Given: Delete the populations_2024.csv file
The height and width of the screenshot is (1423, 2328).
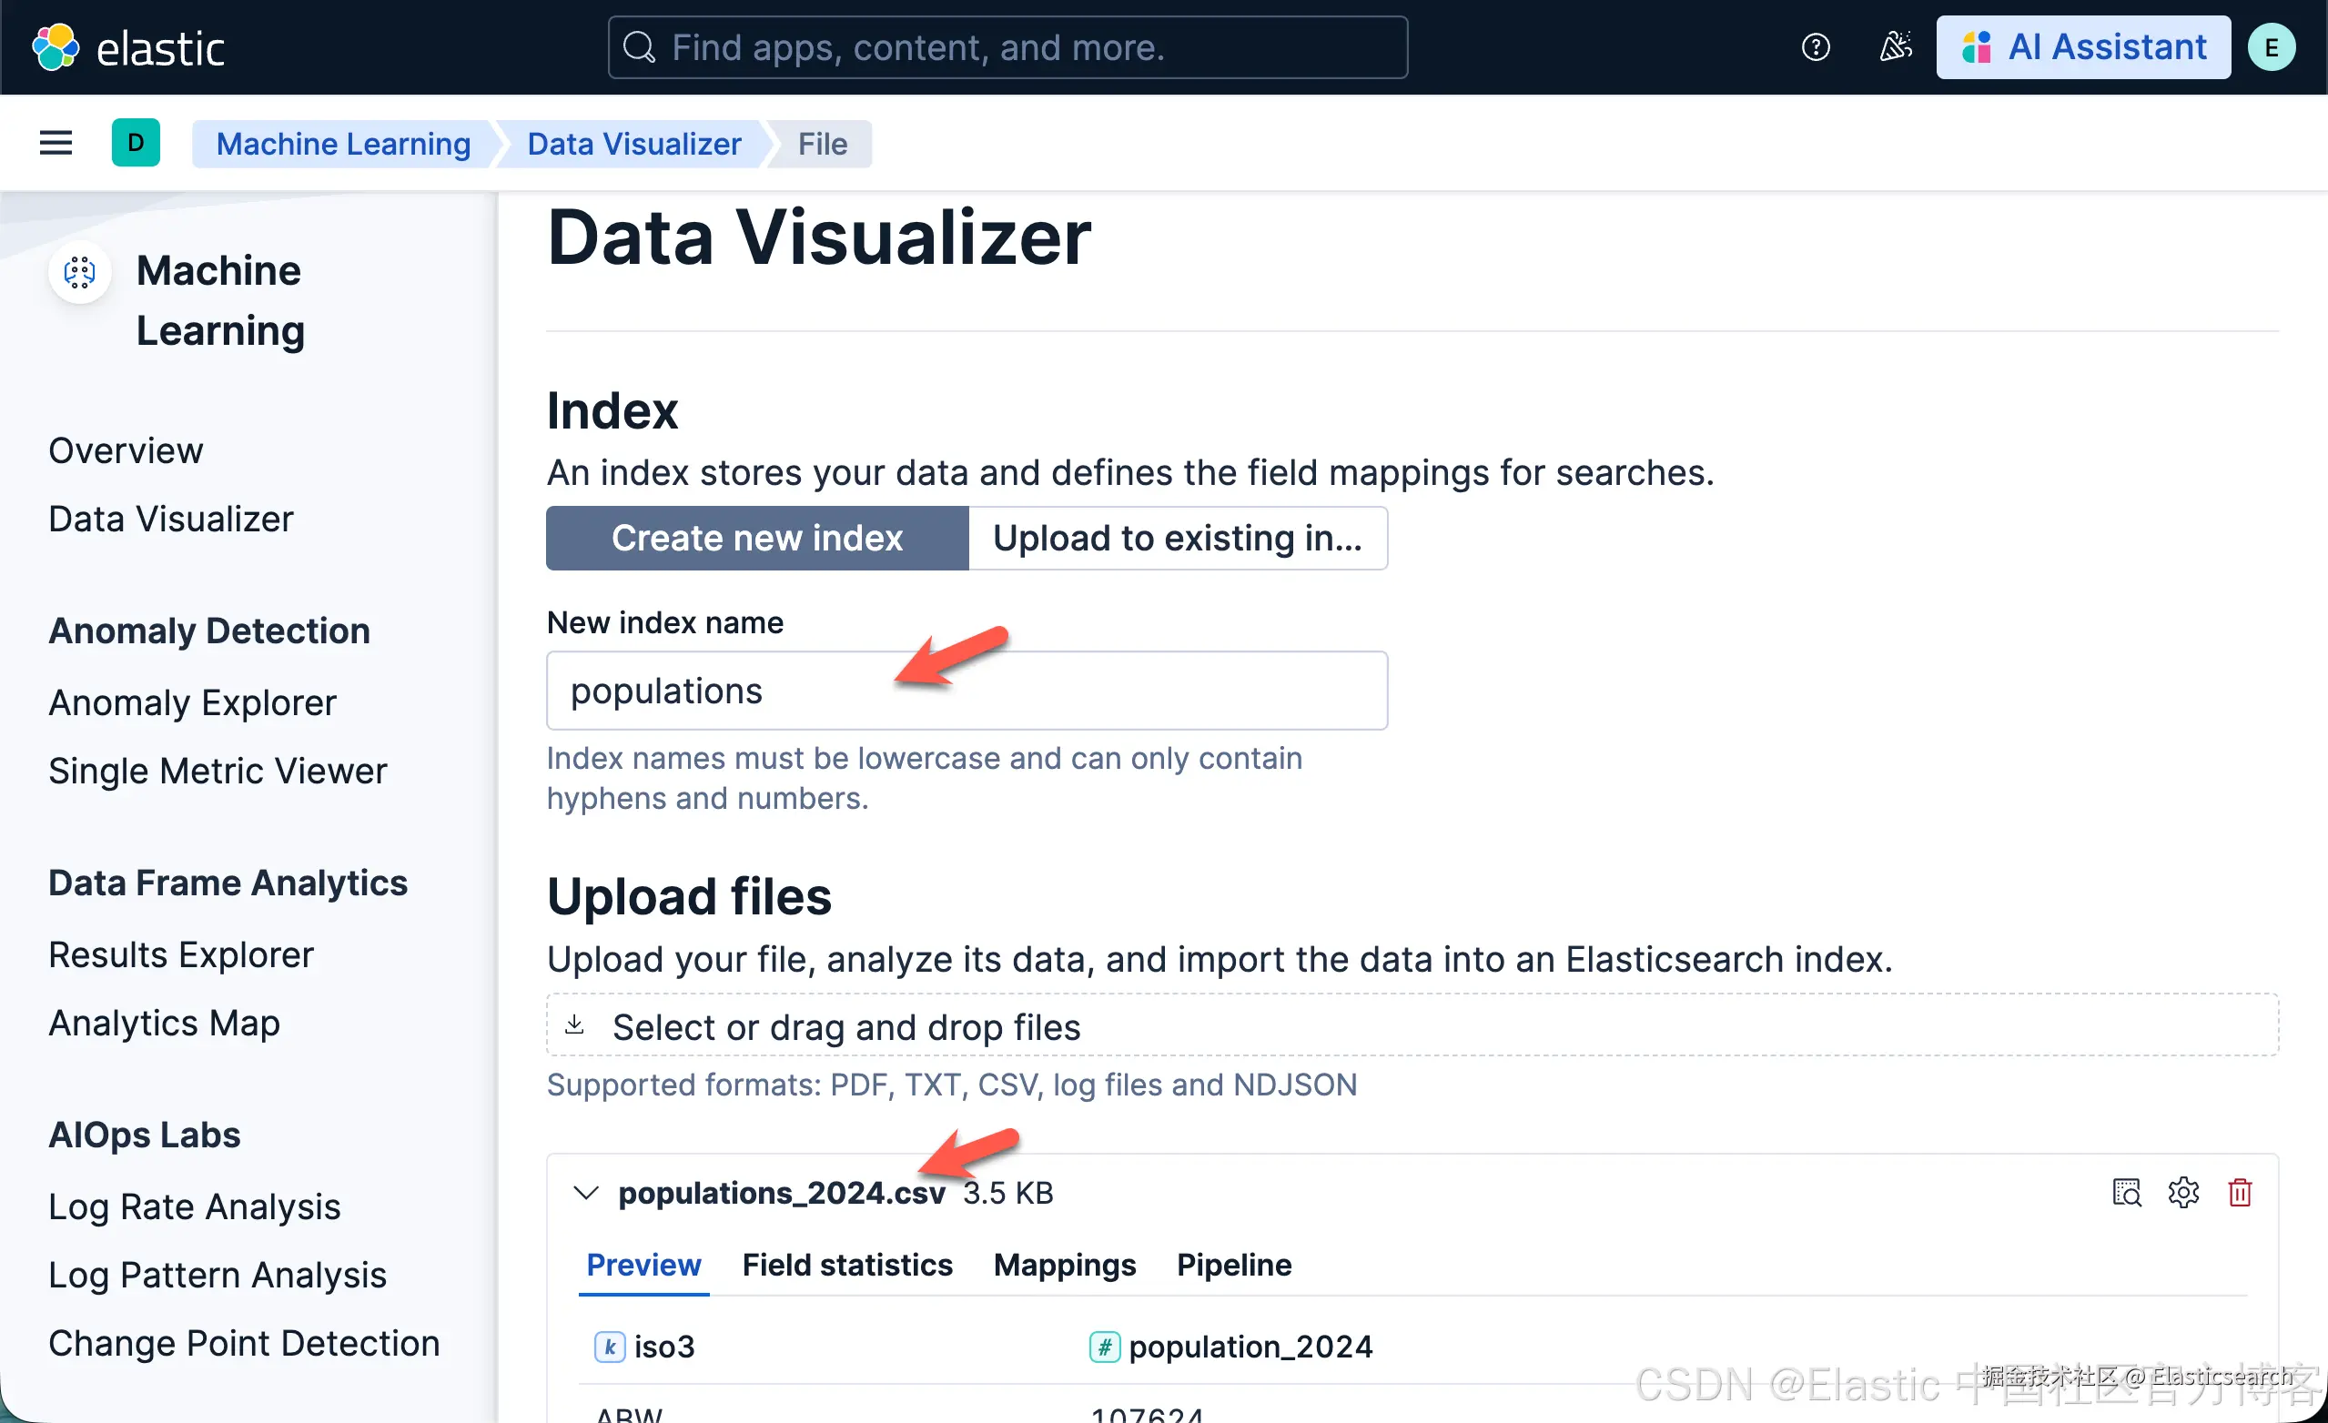Looking at the screenshot, I should (x=2239, y=1193).
